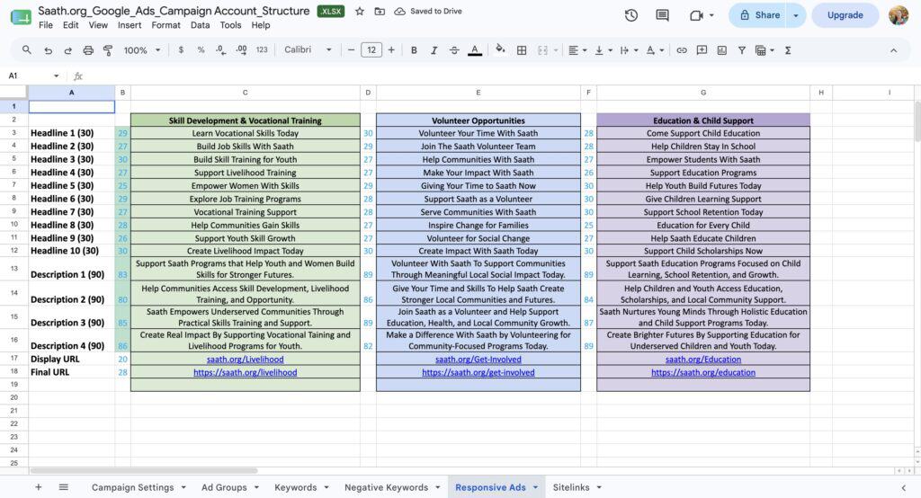Decrease font size with minus
The width and height of the screenshot is (921, 498).
coord(351,50)
